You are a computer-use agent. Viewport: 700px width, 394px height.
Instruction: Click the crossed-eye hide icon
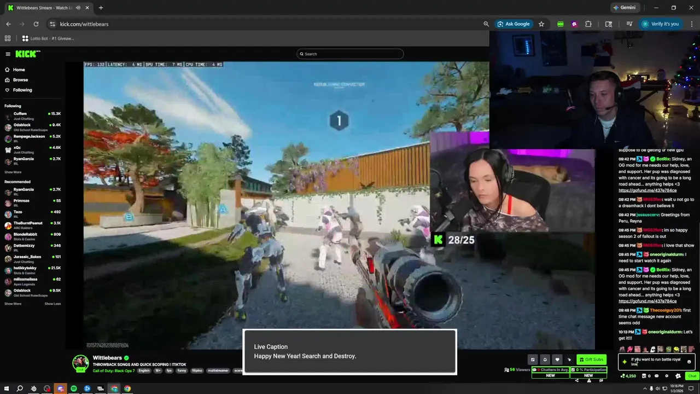pos(601,380)
